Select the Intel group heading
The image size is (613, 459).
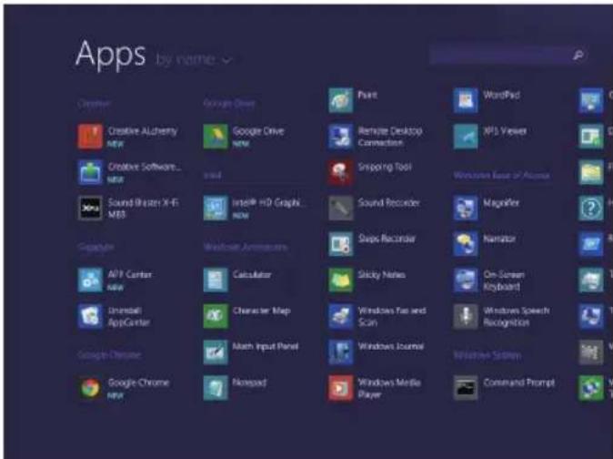point(212,175)
